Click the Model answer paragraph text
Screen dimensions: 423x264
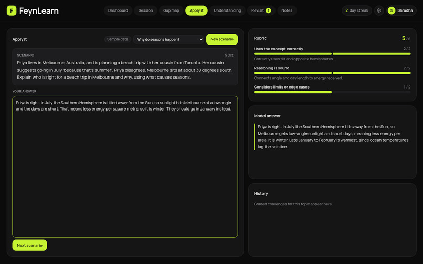(333, 137)
